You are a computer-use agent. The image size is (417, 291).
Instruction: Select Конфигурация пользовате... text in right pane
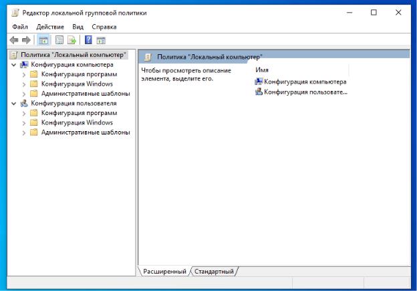coord(305,92)
